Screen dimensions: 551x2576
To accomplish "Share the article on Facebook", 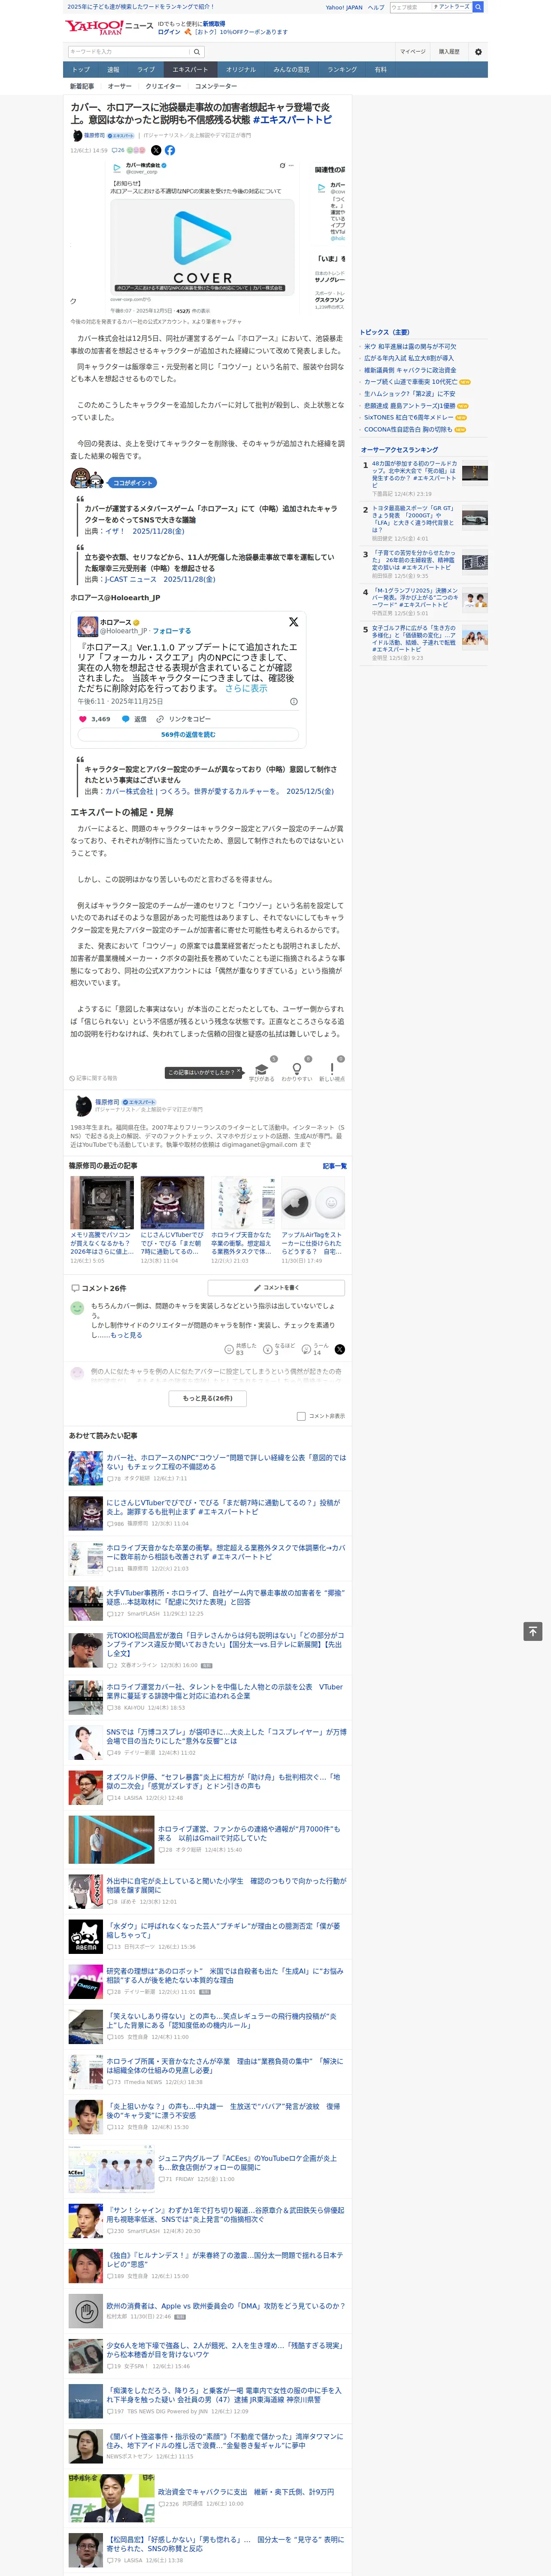I will [170, 150].
